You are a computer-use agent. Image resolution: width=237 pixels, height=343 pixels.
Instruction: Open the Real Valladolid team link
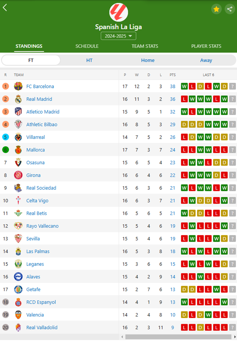[42, 327]
